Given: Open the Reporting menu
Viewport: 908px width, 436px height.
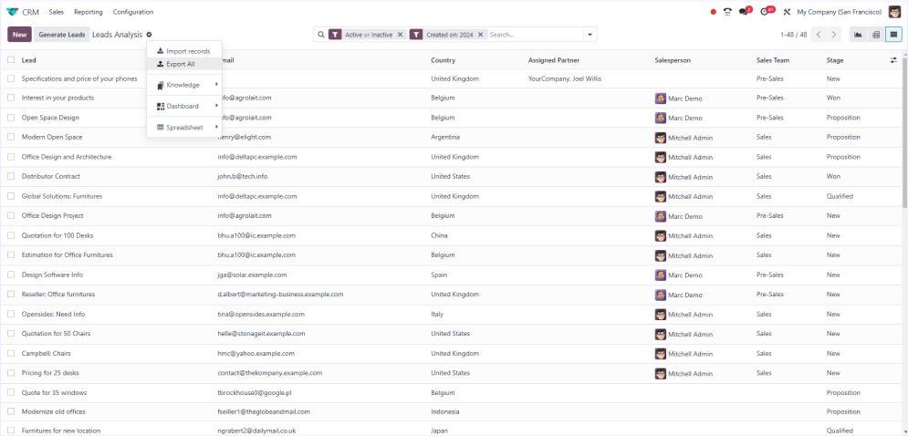Looking at the screenshot, I should click(x=89, y=12).
